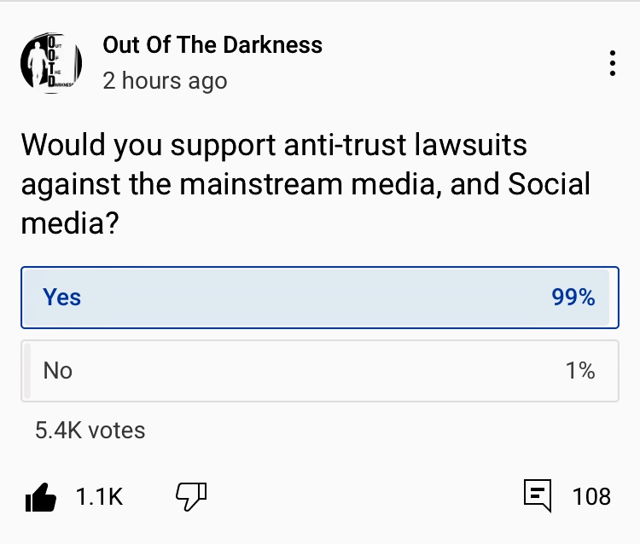This screenshot has height=544, width=640.
Task: Dislike the post with the thumbs-down icon
Action: 191,495
